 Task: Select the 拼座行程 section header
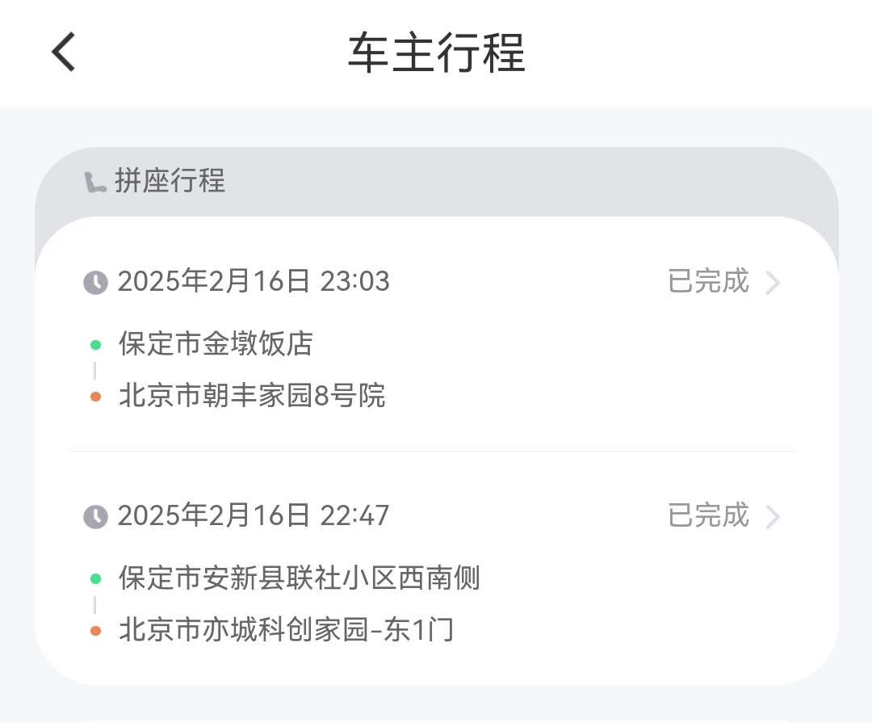point(170,181)
